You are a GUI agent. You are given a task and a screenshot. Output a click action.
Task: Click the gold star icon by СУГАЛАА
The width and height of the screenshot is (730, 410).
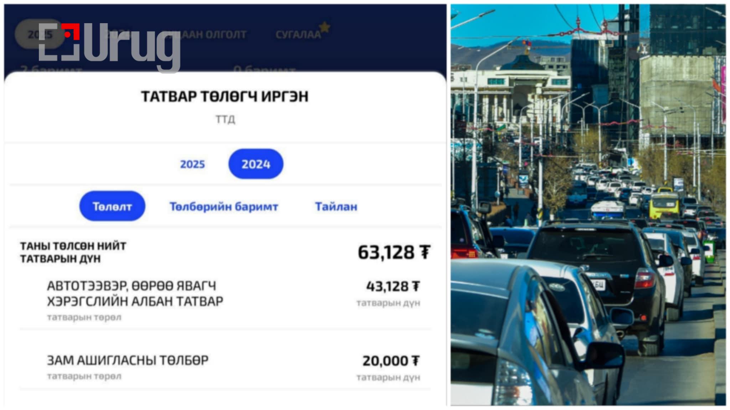(324, 27)
